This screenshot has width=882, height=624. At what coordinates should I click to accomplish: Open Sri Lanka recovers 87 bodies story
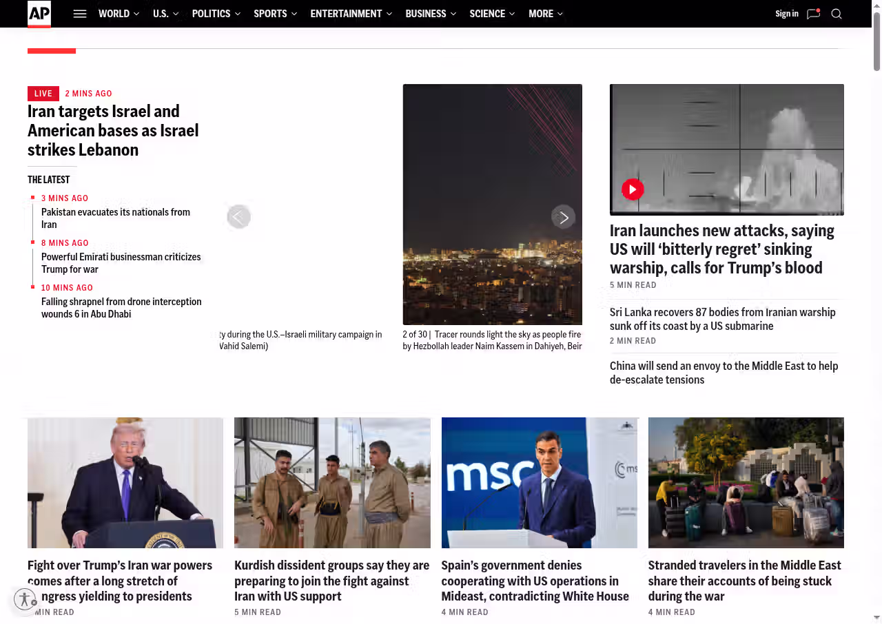(x=722, y=319)
